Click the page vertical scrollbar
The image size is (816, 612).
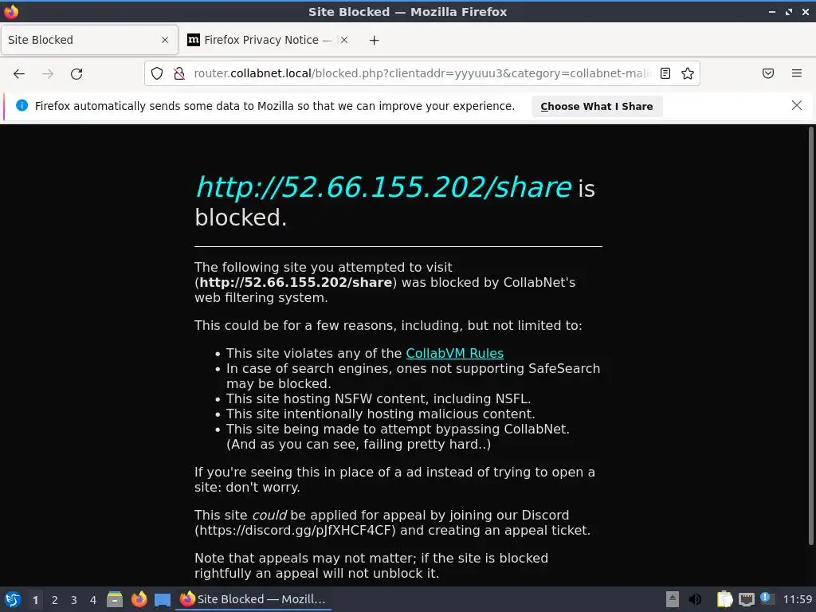810,335
